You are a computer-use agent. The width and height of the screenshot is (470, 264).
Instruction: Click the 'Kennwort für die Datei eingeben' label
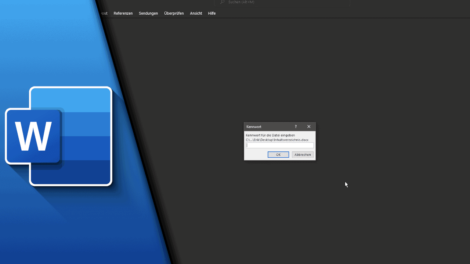270,135
